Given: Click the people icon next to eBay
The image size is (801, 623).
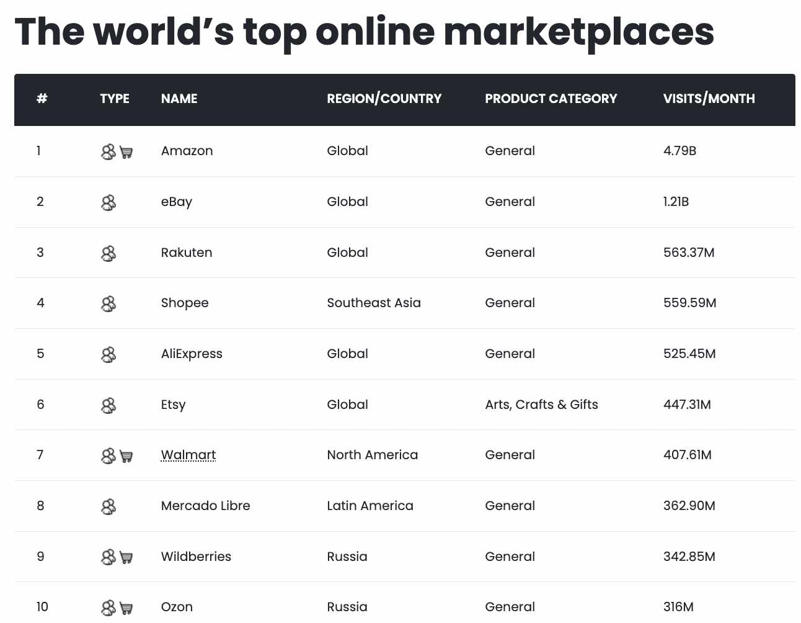Looking at the screenshot, I should (108, 202).
